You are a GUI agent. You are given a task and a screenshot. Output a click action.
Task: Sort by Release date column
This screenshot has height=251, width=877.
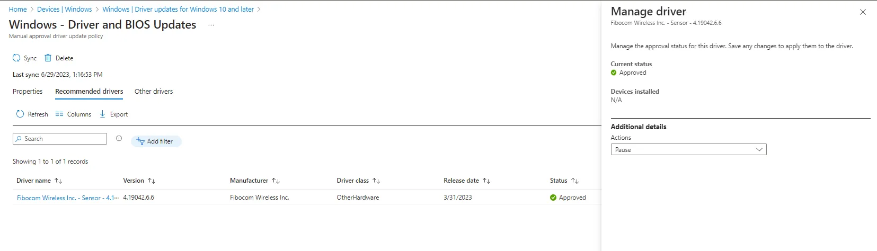(x=486, y=181)
